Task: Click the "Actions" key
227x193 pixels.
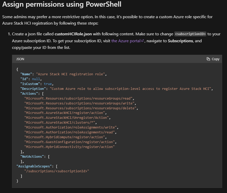Action: pos(29,93)
